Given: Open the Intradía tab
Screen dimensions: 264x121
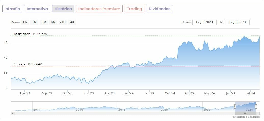Looking at the screenshot, I should click(x=12, y=9).
